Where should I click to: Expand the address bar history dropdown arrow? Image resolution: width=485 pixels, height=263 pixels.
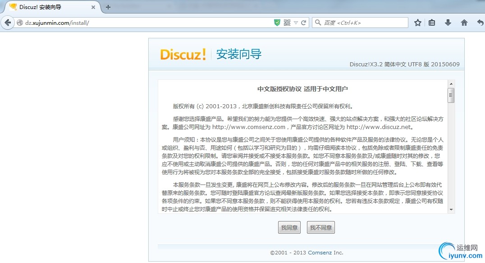(x=296, y=23)
